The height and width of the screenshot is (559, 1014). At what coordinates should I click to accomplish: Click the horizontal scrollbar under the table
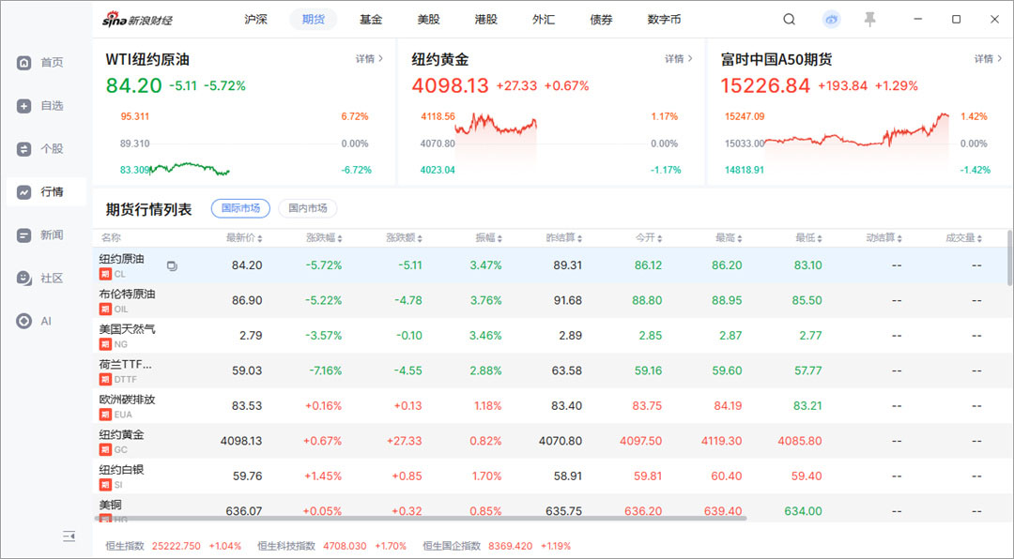coord(421,519)
